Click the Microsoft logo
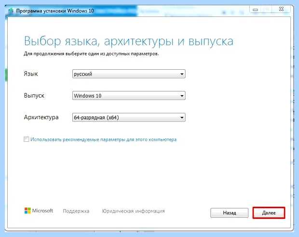The width and height of the screenshot is (299, 237). click(39, 211)
